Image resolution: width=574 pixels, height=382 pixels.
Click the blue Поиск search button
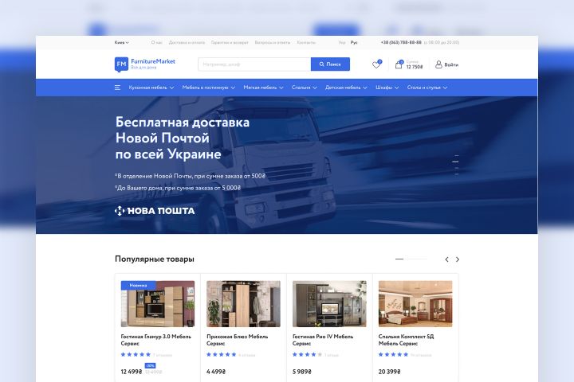click(330, 64)
